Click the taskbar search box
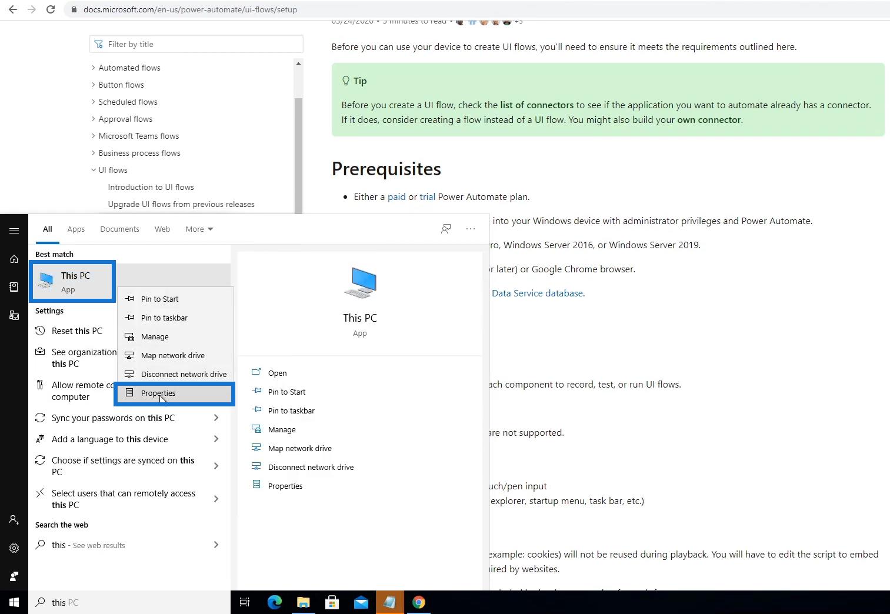The image size is (890, 614). (129, 602)
